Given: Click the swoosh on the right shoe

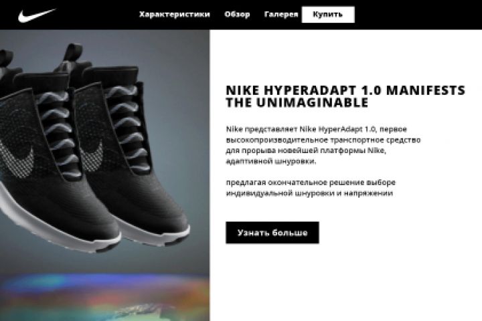Looking at the screenshot, I should tap(92, 156).
